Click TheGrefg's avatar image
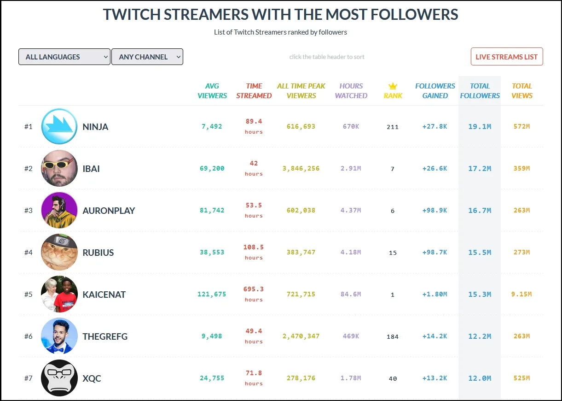Screen dimensions: 562x401 59,336
